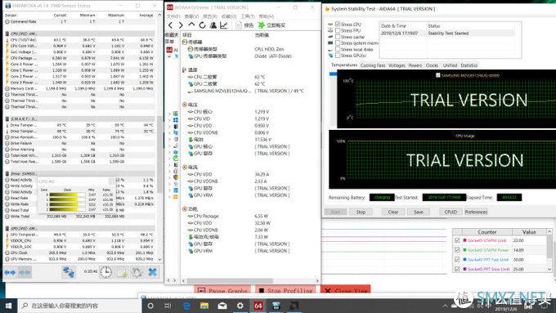Click the HWiNFO network computers icon
The width and height of the screenshot is (556, 313).
click(69, 272)
